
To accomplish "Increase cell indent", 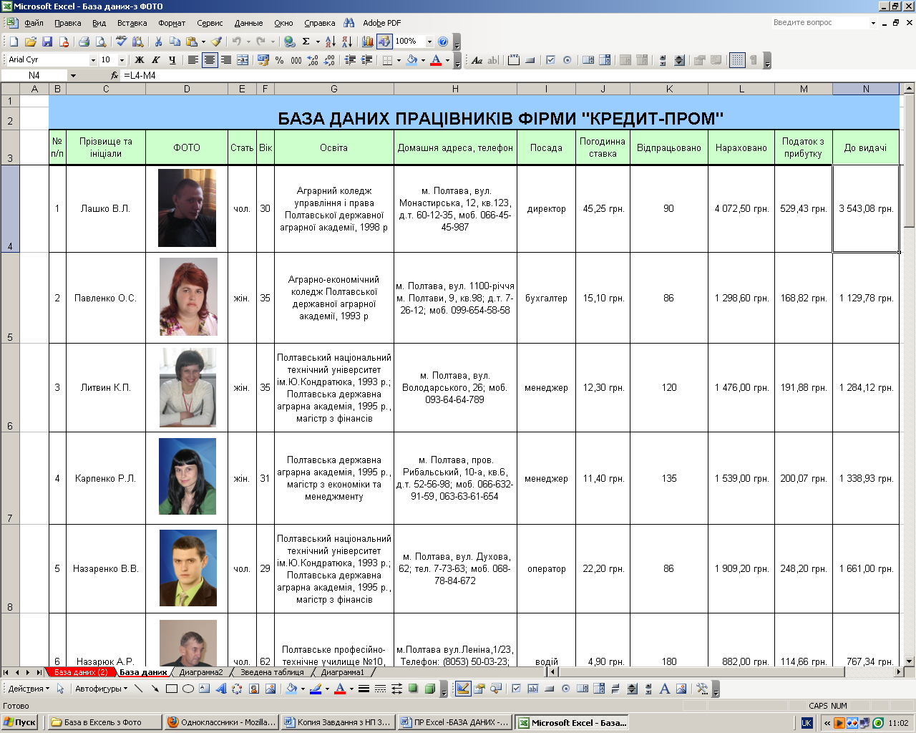I will pos(366,60).
